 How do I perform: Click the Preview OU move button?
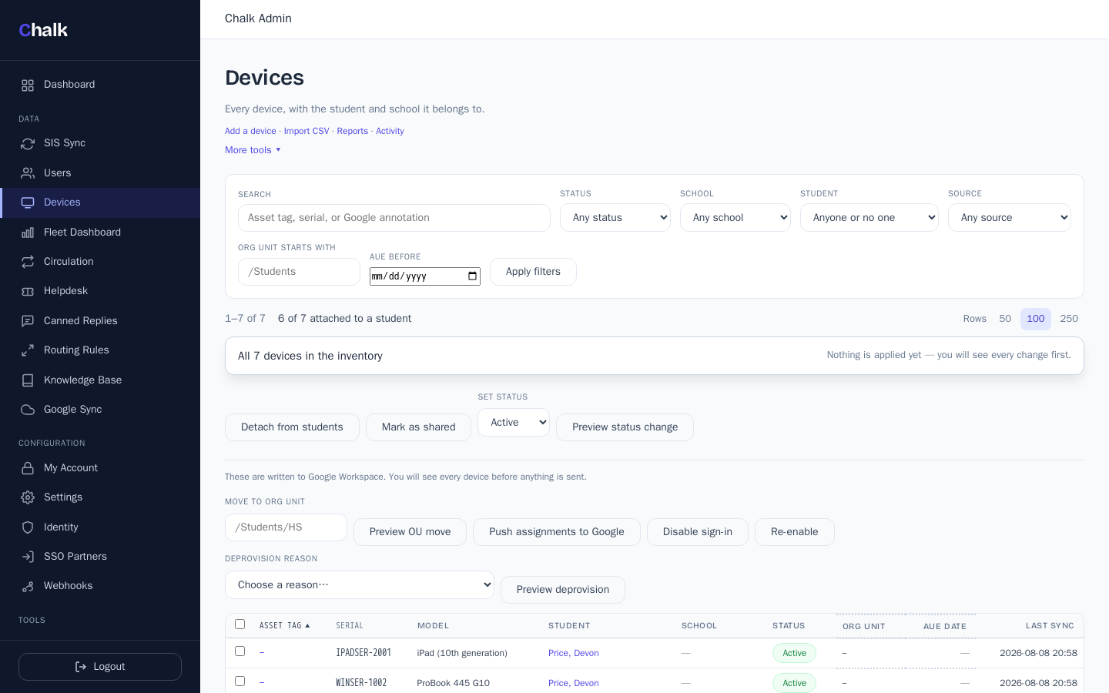410,532
